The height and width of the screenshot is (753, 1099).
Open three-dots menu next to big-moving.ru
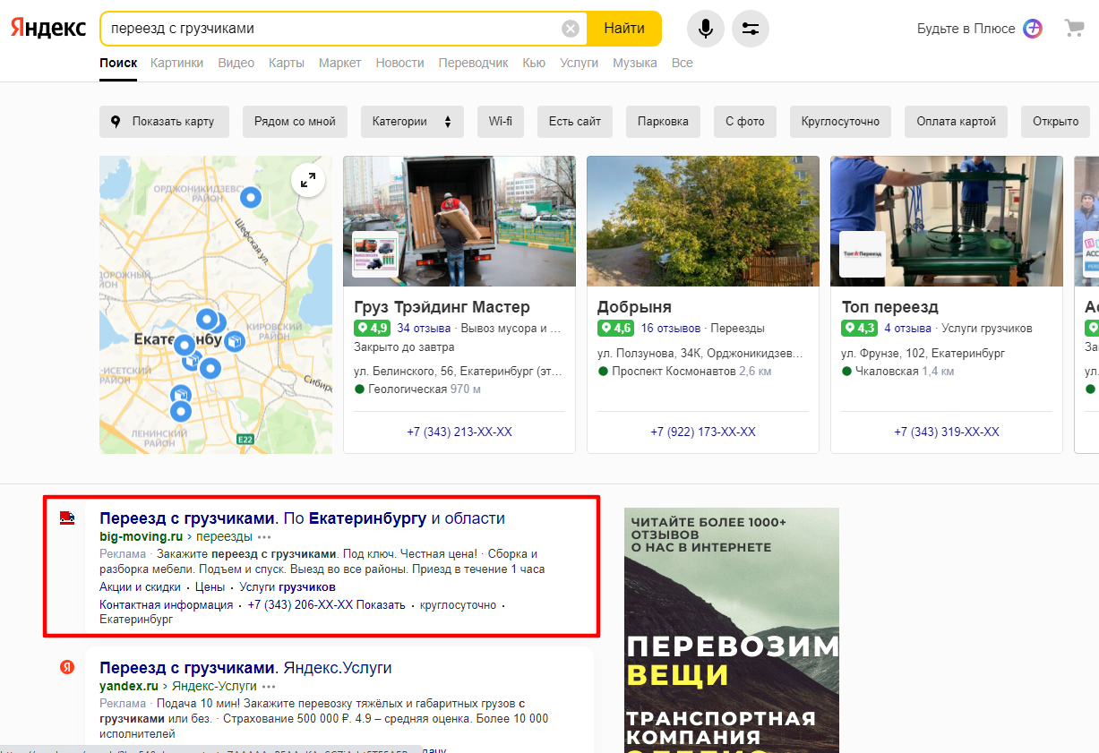pos(264,537)
